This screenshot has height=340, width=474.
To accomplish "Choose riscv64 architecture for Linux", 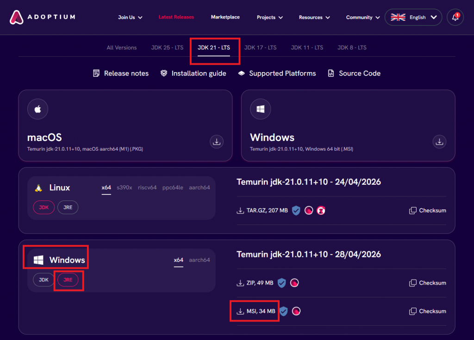I will coord(147,188).
